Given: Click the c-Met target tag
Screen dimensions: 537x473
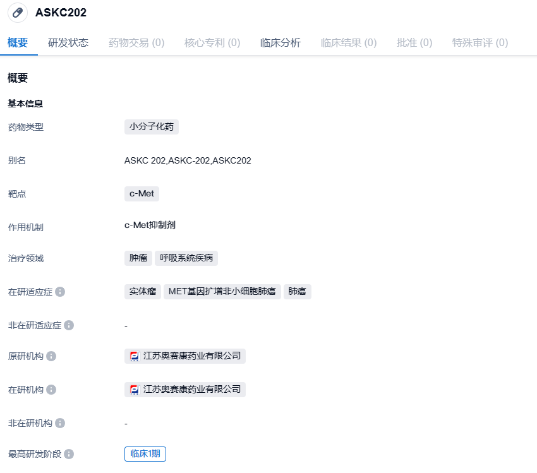Looking at the screenshot, I should click(x=142, y=194).
